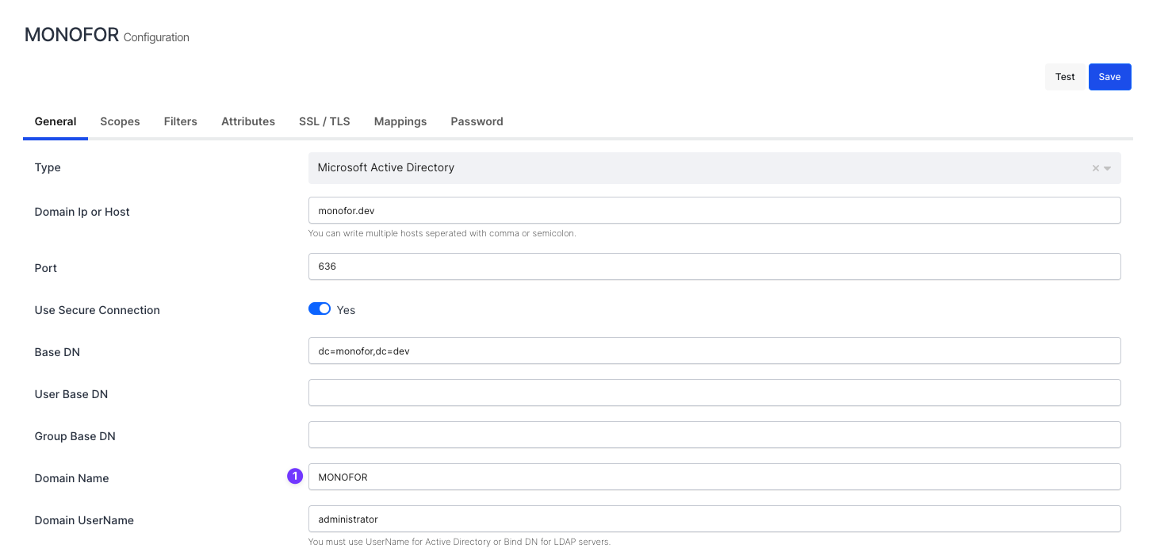Clear the Type selection with the x icon
1149x552 pixels.
pyautogui.click(x=1095, y=168)
